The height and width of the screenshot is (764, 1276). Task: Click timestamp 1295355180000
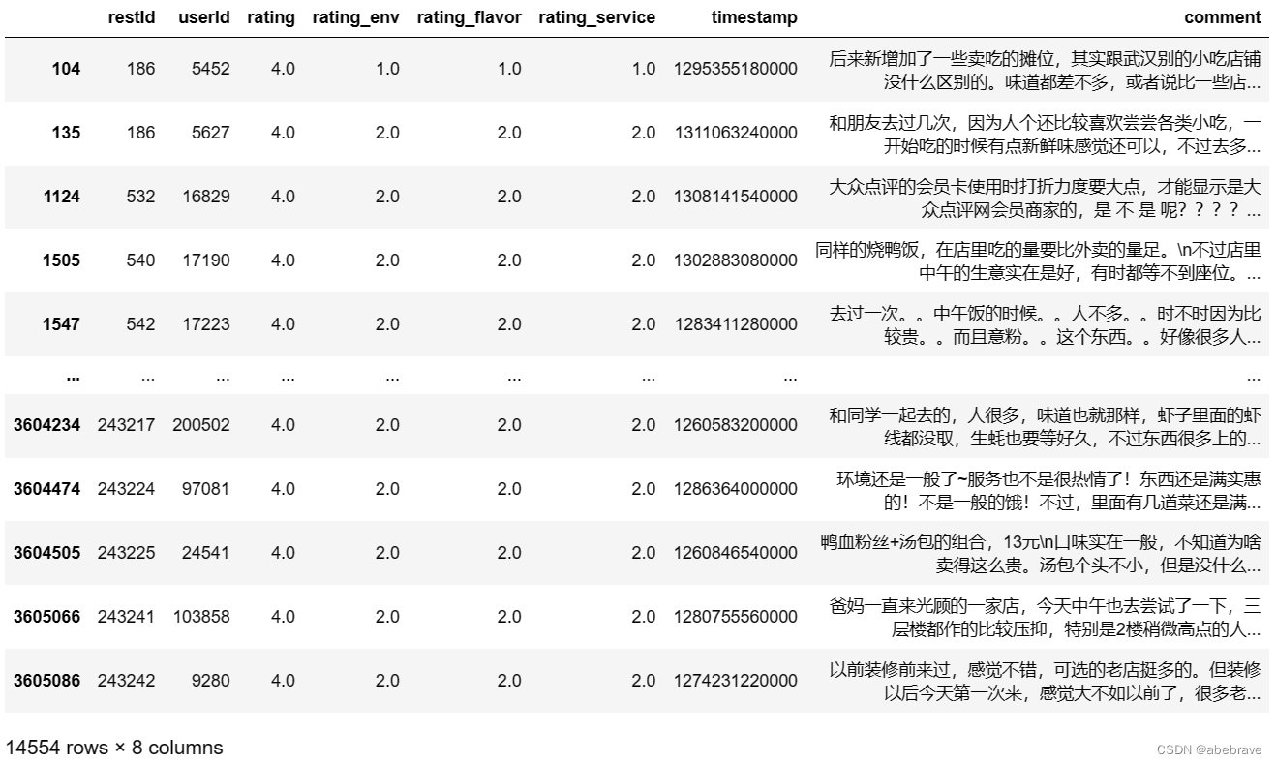[x=736, y=69]
